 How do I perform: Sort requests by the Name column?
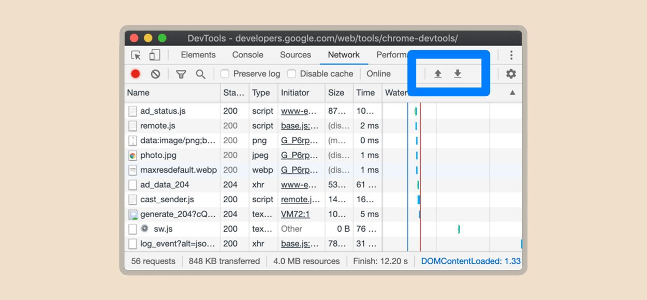[172, 93]
